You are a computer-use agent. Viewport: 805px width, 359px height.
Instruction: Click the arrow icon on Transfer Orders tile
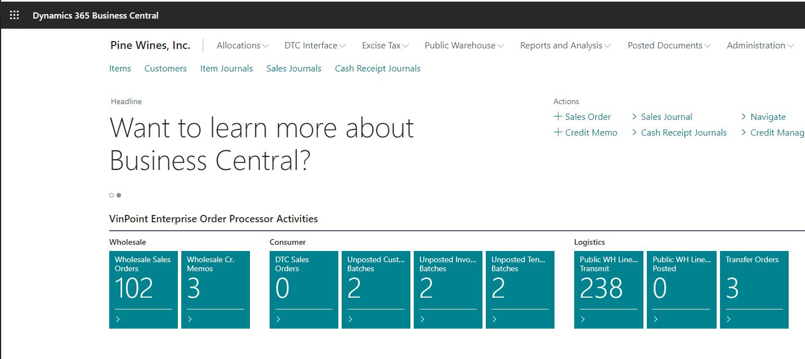click(x=728, y=319)
